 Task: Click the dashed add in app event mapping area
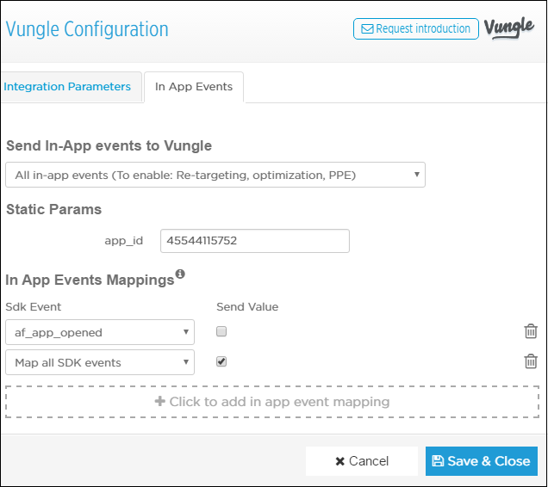tap(272, 402)
